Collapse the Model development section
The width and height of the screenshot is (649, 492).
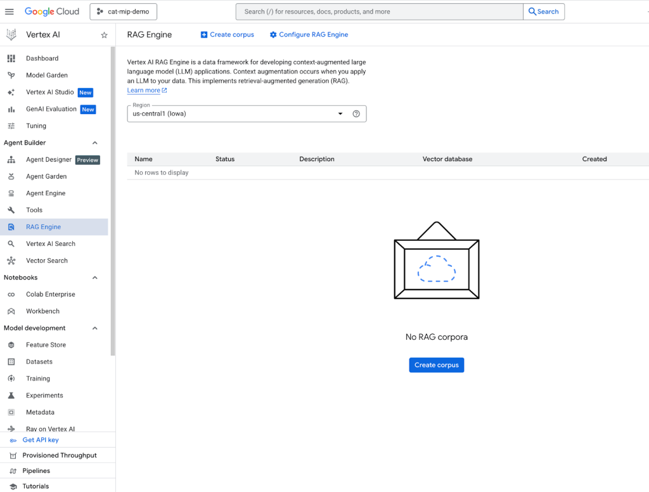coord(95,328)
